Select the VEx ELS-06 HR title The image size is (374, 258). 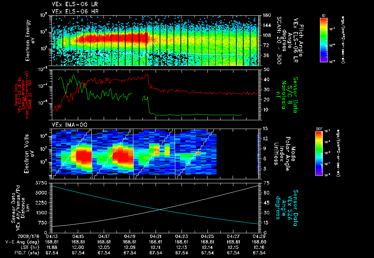coord(75,11)
